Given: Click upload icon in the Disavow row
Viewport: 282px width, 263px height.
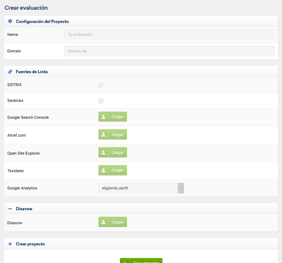Looking at the screenshot, I should tap(103, 222).
